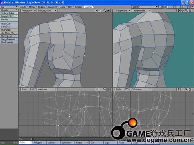Run the QuickCut1 tool
The height and width of the screenshot is (145, 194).
[x=9, y=23]
